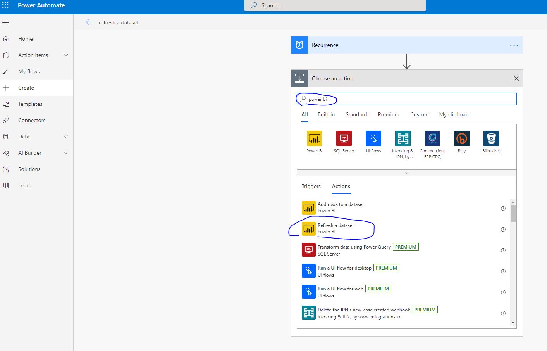Click the Action items clipboard icon
This screenshot has width=547, height=351.
pos(6,55)
